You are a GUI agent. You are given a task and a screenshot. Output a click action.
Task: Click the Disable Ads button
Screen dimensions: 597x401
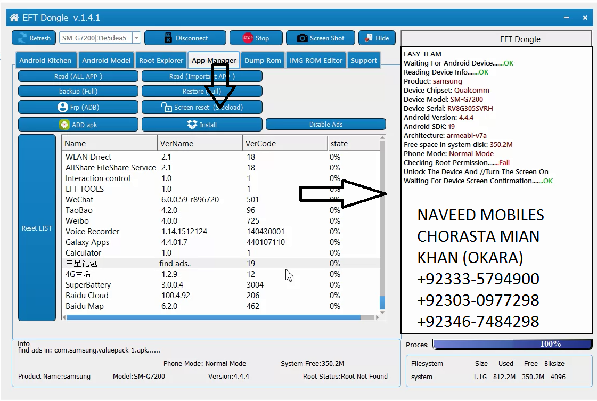(326, 124)
